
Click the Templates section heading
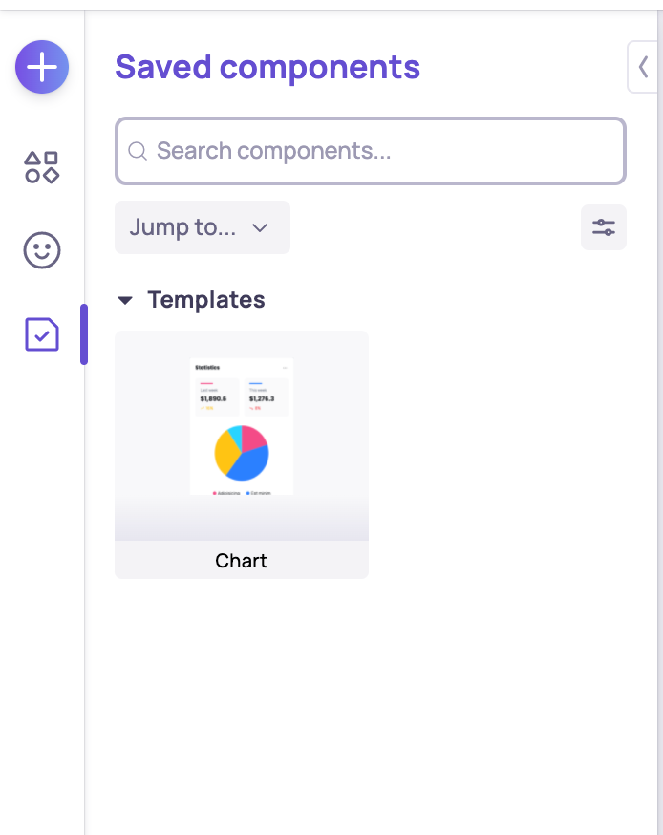click(x=206, y=300)
